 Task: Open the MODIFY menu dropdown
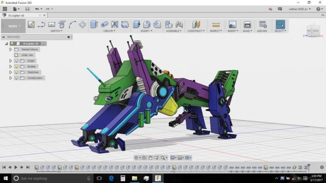pos(146,31)
